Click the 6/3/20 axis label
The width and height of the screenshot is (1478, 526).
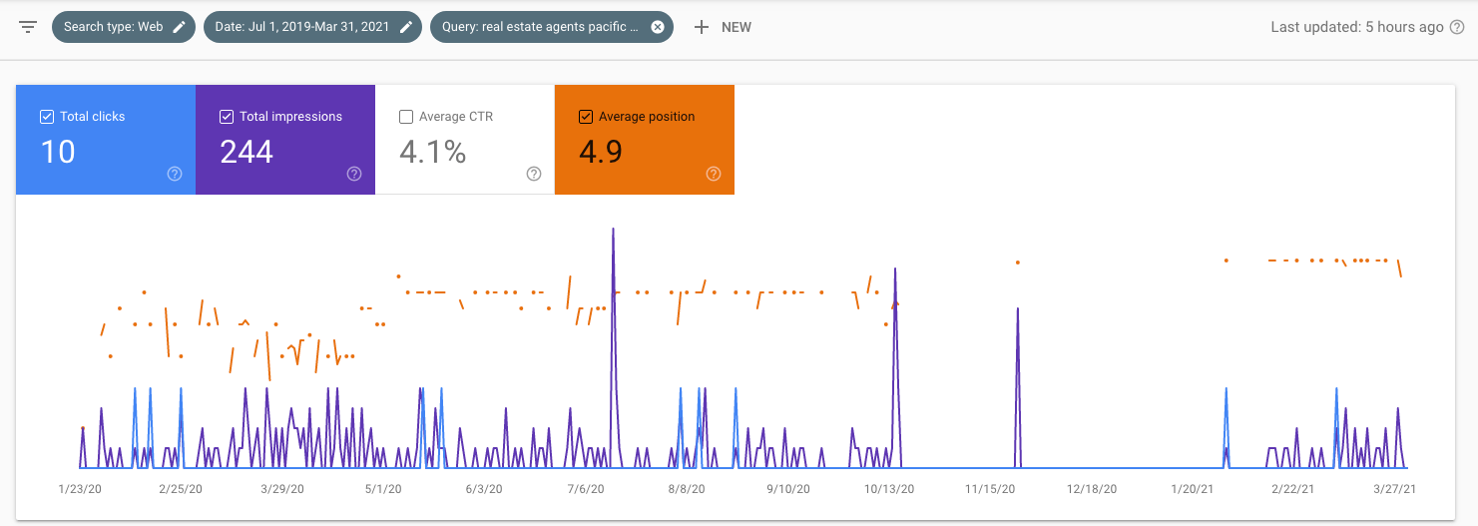484,489
